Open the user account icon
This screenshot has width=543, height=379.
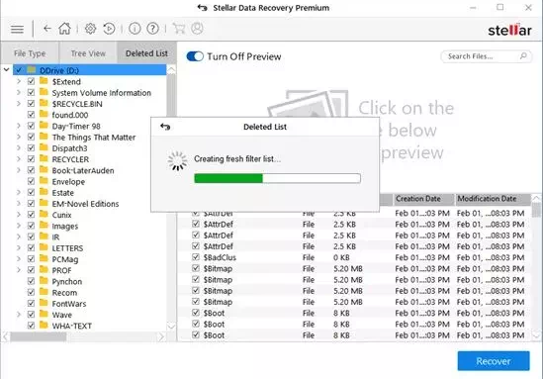pos(197,29)
